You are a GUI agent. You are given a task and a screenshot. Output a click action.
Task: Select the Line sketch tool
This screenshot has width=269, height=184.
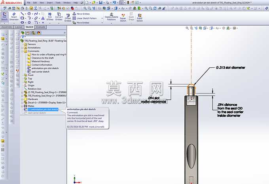tap(22, 14)
